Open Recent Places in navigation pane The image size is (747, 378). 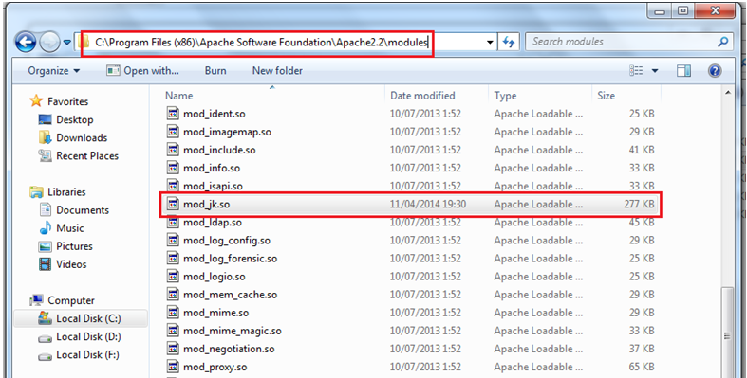click(78, 156)
